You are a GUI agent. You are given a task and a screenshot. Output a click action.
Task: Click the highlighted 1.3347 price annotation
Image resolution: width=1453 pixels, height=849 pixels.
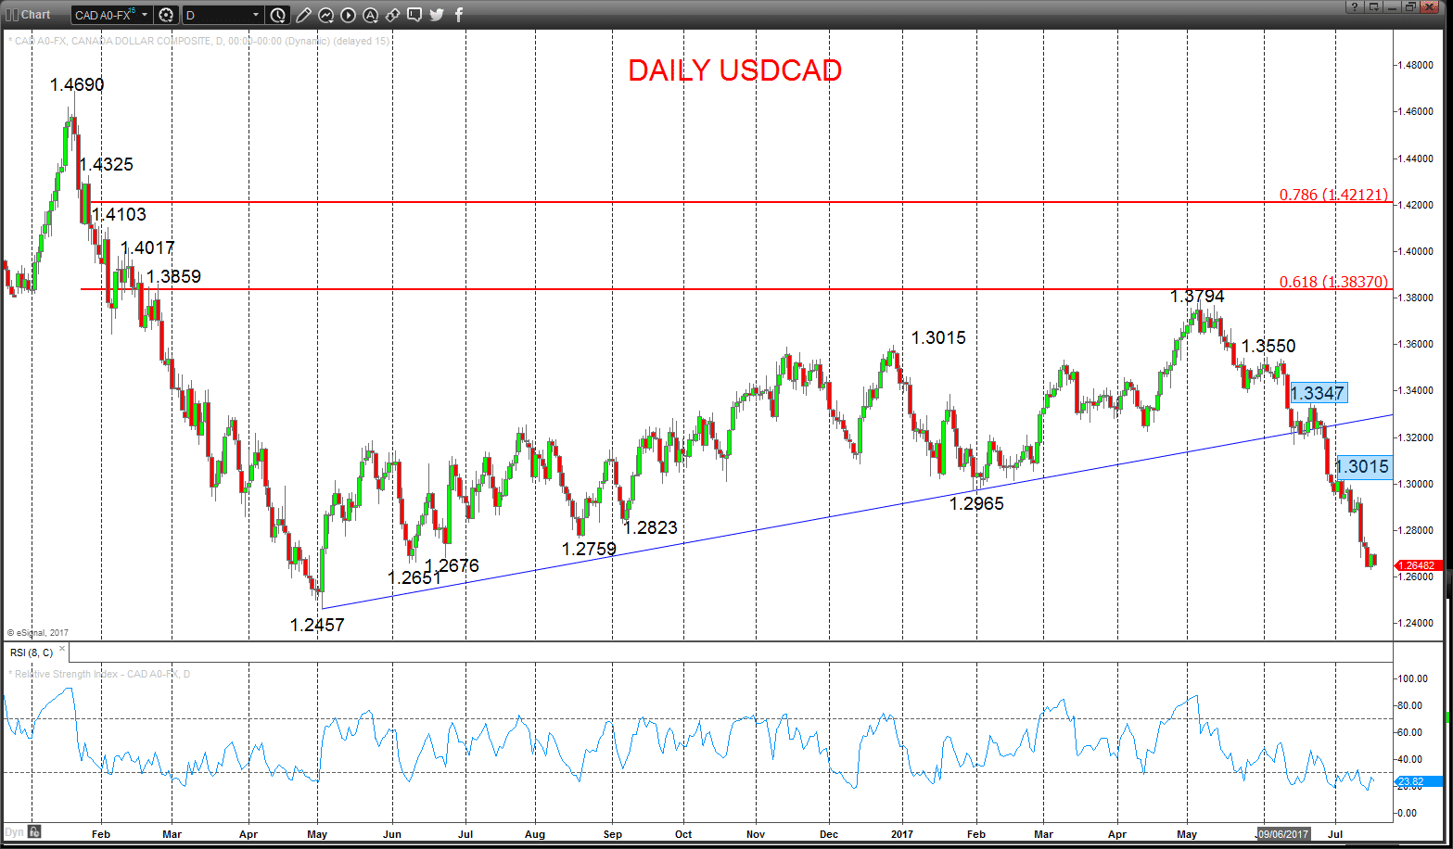click(x=1318, y=393)
